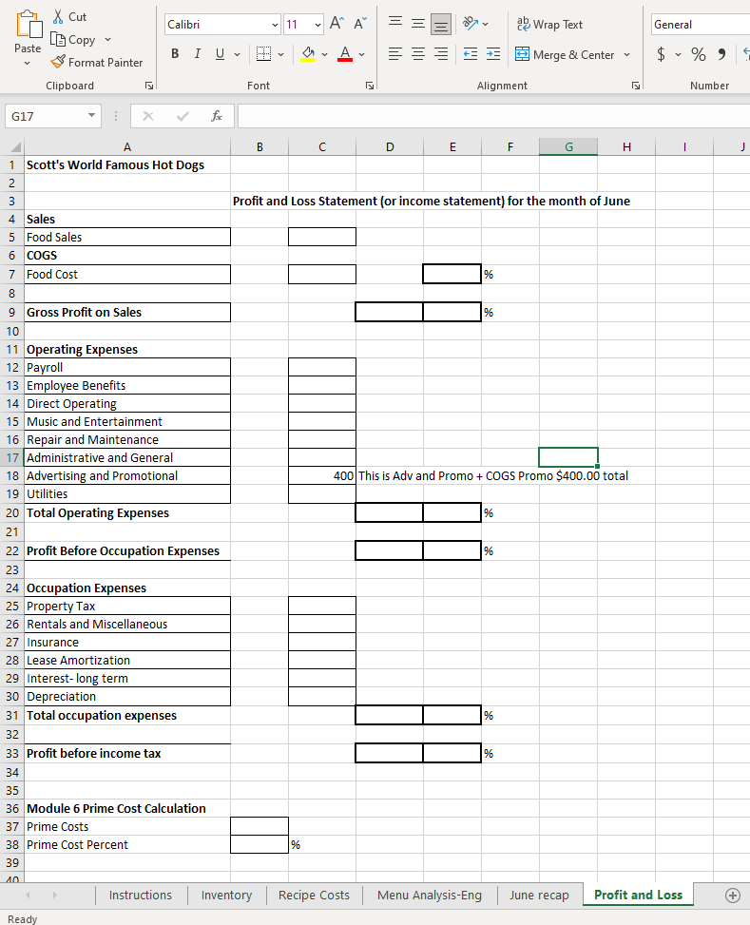This screenshot has width=750, height=925.
Task: Center text horizontally
Action: tap(418, 54)
